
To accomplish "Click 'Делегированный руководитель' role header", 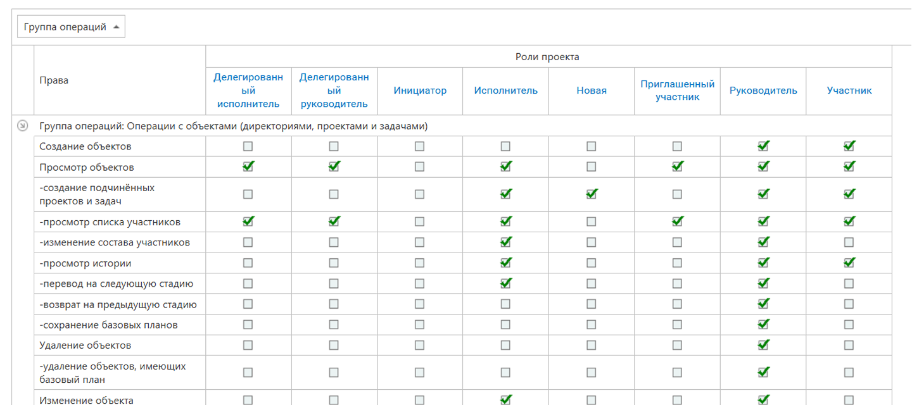I will tap(334, 90).
